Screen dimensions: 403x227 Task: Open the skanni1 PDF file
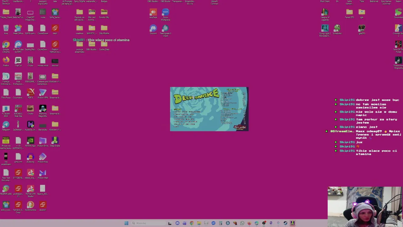pos(43,206)
